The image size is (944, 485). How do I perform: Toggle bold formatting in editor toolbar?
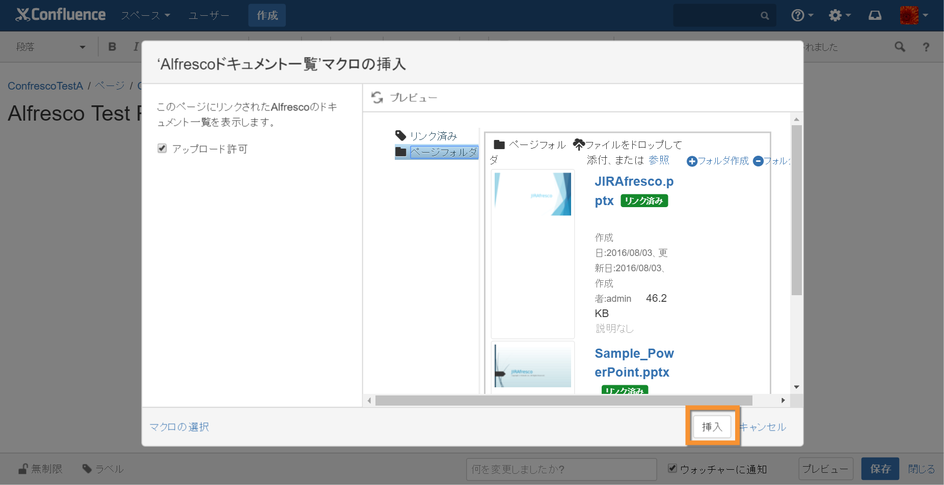click(112, 47)
